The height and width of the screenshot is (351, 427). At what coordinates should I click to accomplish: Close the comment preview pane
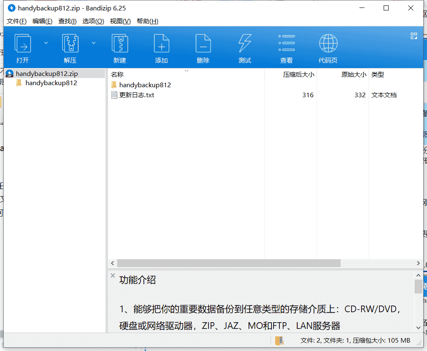(113, 275)
